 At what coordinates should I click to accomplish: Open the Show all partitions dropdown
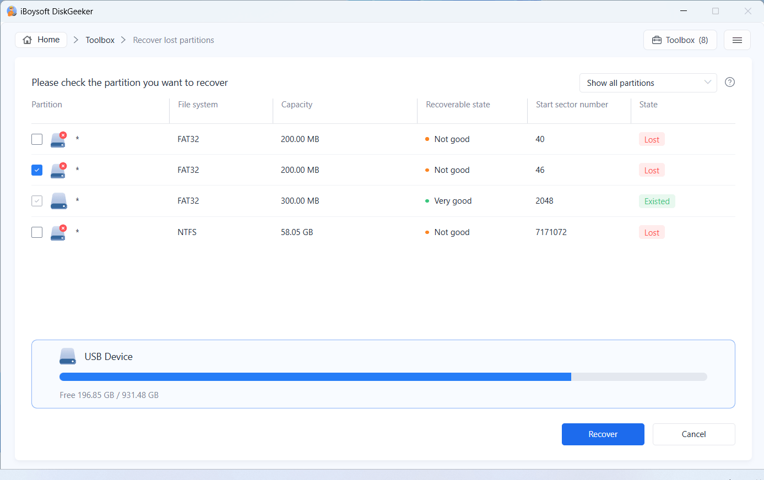coord(648,83)
